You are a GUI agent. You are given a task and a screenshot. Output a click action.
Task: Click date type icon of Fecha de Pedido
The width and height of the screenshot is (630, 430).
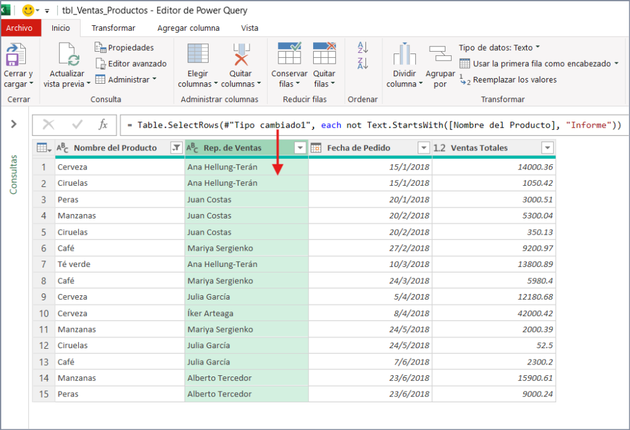(316, 148)
